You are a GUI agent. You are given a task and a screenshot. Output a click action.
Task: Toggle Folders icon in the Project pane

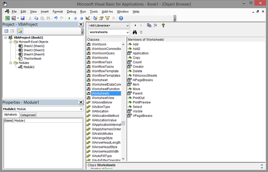(x=20, y=31)
